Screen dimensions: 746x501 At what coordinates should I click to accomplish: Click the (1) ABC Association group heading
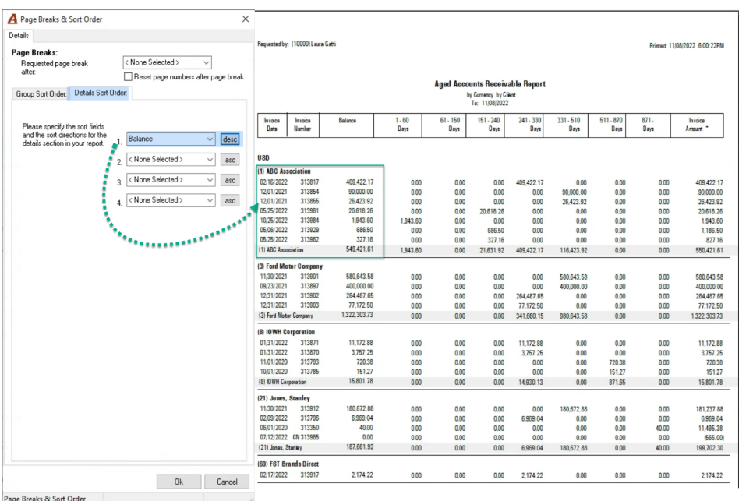pos(284,171)
